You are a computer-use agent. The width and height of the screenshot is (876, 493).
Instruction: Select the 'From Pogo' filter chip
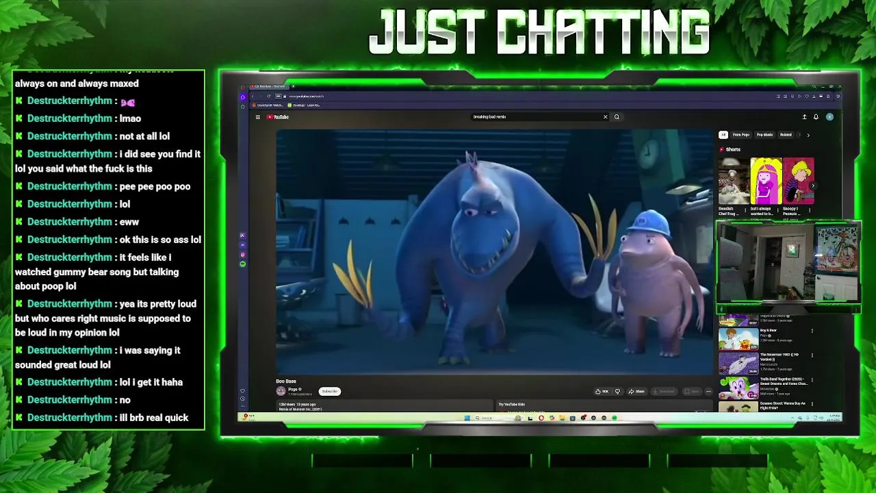pyautogui.click(x=741, y=135)
